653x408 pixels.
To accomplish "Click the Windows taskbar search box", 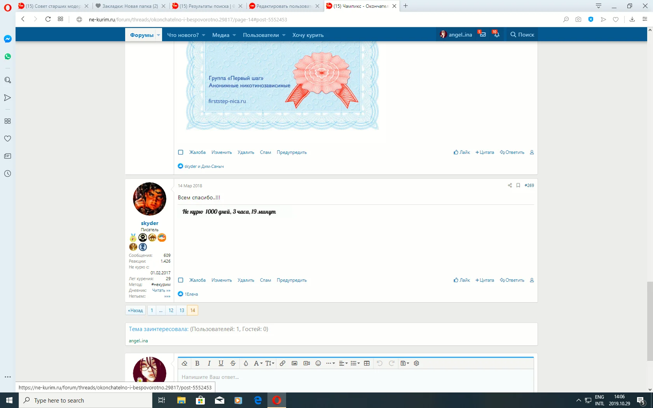I will point(86,400).
